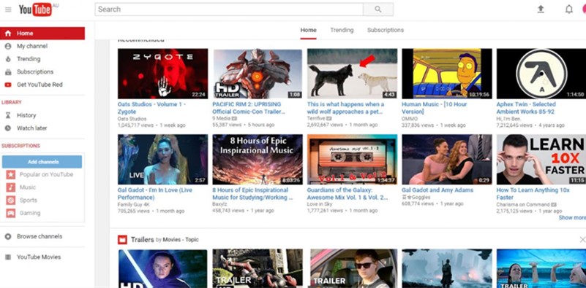Open the notifications bell
The width and height of the screenshot is (586, 288).
[x=569, y=9]
